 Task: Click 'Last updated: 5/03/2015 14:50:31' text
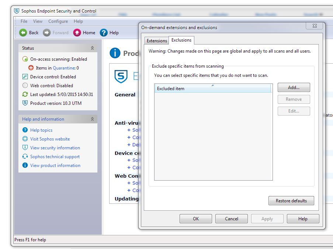(62, 95)
